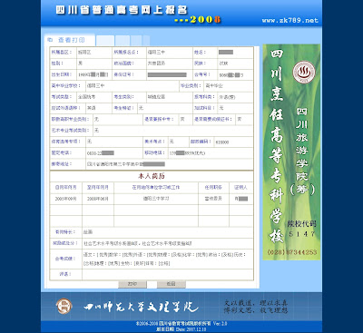Open the 四川师范大学文理学院 bottom banner
The image size is (363, 333).
click(x=181, y=307)
